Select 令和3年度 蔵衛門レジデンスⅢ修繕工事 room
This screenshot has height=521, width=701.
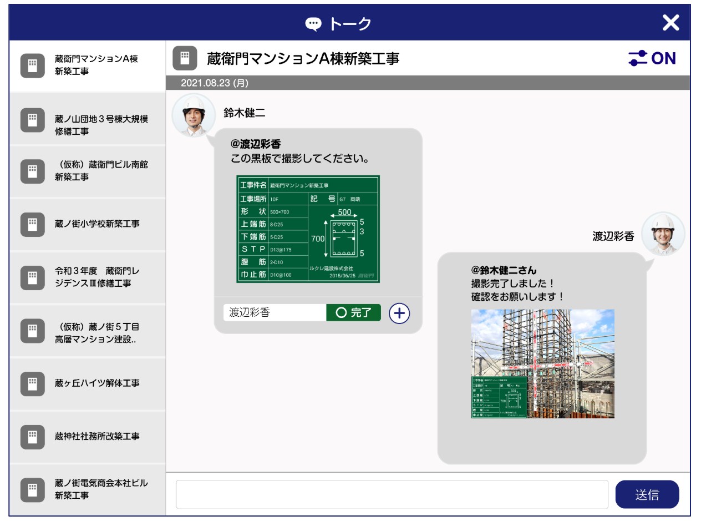tap(88, 277)
